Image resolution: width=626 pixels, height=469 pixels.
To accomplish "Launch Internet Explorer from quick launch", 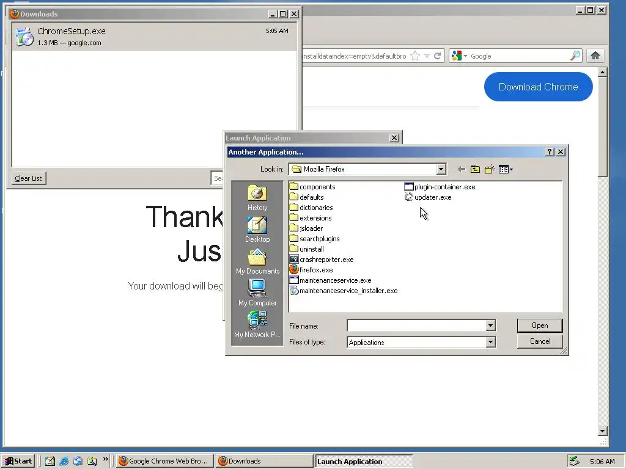I will pos(64,462).
